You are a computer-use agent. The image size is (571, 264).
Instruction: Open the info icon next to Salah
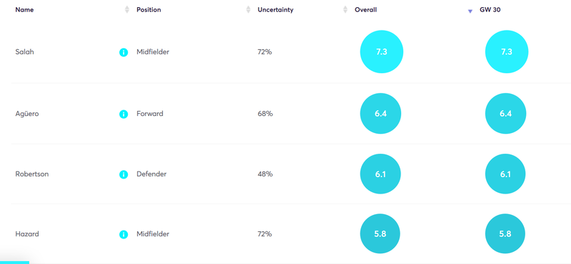tap(123, 53)
